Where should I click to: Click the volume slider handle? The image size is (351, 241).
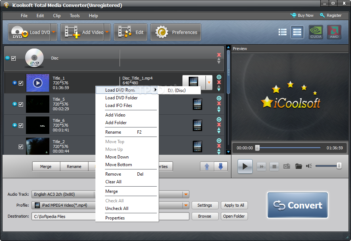pyautogui.click(x=339, y=166)
